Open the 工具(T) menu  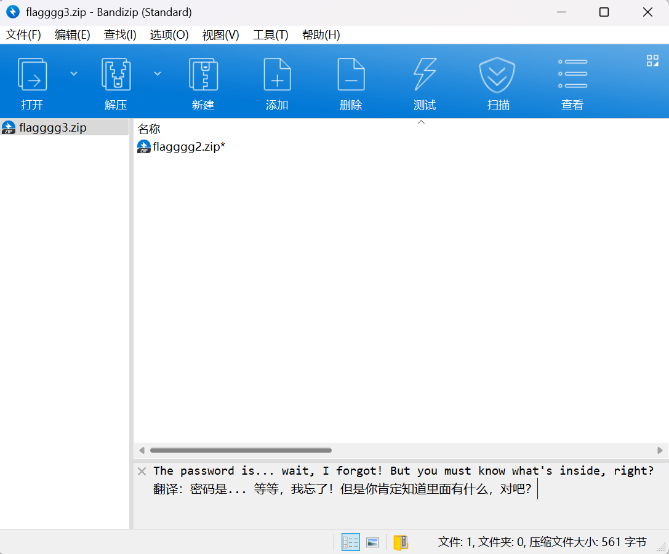point(270,34)
